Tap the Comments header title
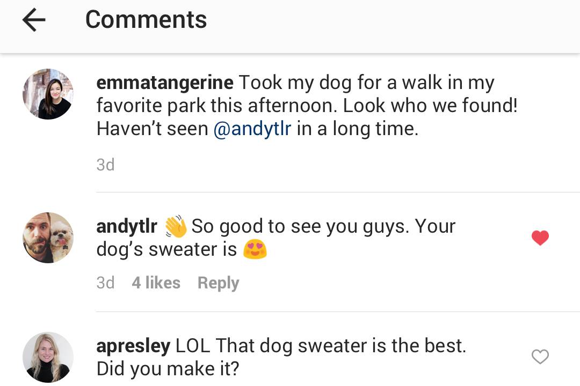The image size is (580, 386). (146, 19)
